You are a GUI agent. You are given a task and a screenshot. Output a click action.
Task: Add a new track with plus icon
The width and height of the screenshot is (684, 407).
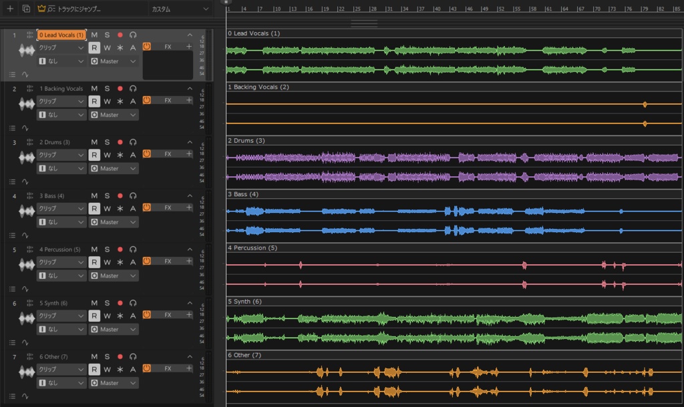click(x=10, y=8)
